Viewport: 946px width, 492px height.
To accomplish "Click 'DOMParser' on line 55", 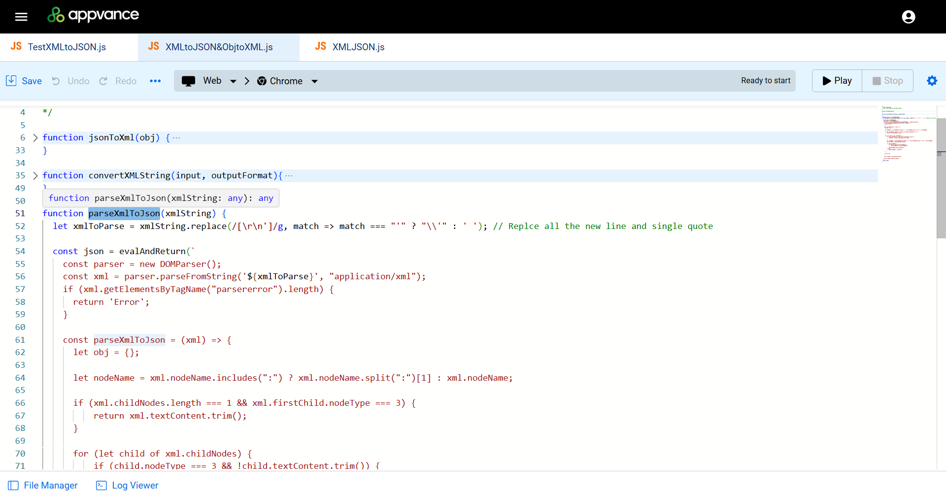I will coord(182,264).
